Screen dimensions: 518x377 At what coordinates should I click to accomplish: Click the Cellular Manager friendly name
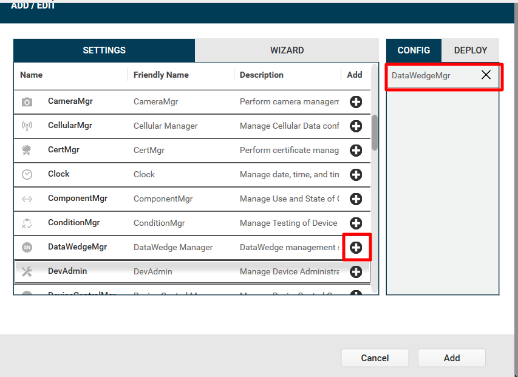click(166, 126)
